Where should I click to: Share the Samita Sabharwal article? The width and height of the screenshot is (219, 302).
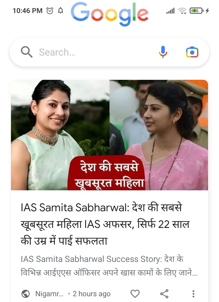click(164, 294)
